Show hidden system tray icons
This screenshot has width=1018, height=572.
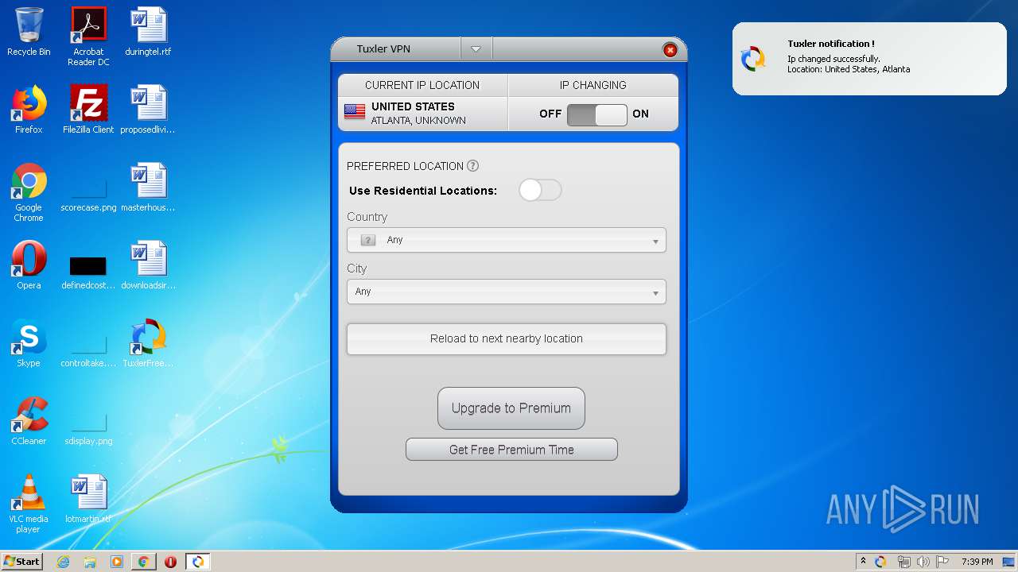click(863, 562)
